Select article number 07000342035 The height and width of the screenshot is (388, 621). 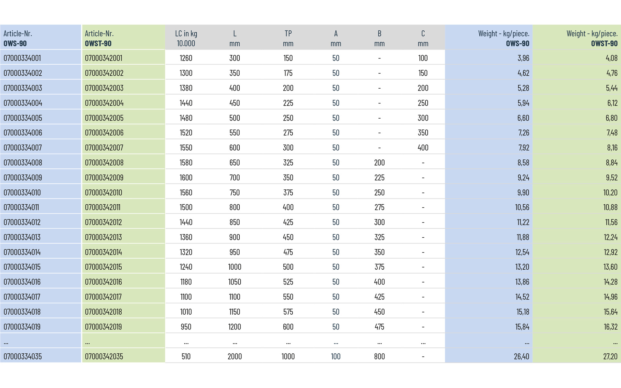(x=104, y=356)
